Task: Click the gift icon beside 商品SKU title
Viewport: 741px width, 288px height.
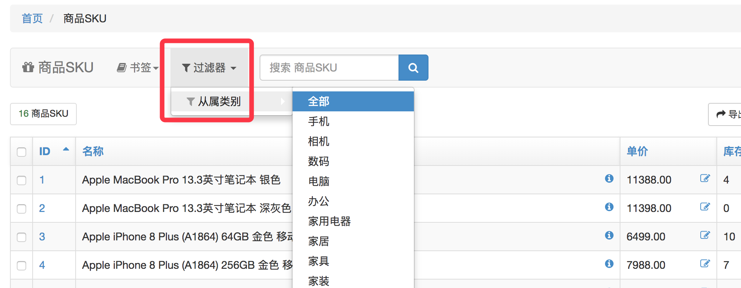Action: point(28,67)
